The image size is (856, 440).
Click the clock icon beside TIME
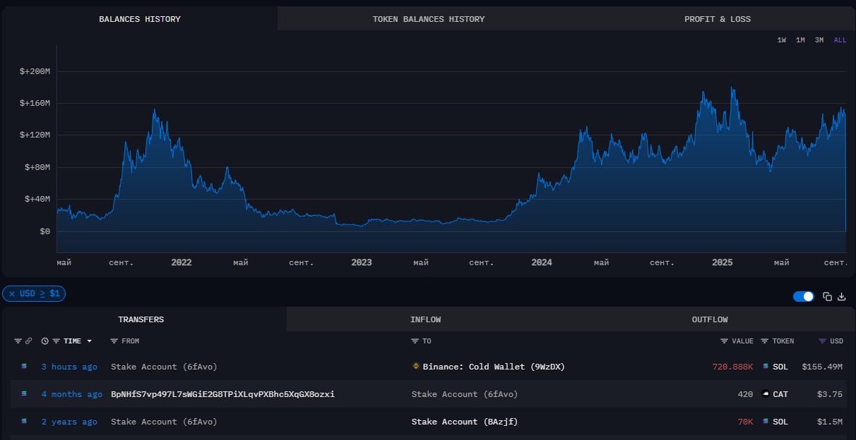pyautogui.click(x=45, y=341)
